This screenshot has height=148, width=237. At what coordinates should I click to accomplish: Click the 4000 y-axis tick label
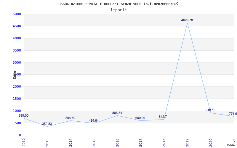pyautogui.click(x=17, y=38)
